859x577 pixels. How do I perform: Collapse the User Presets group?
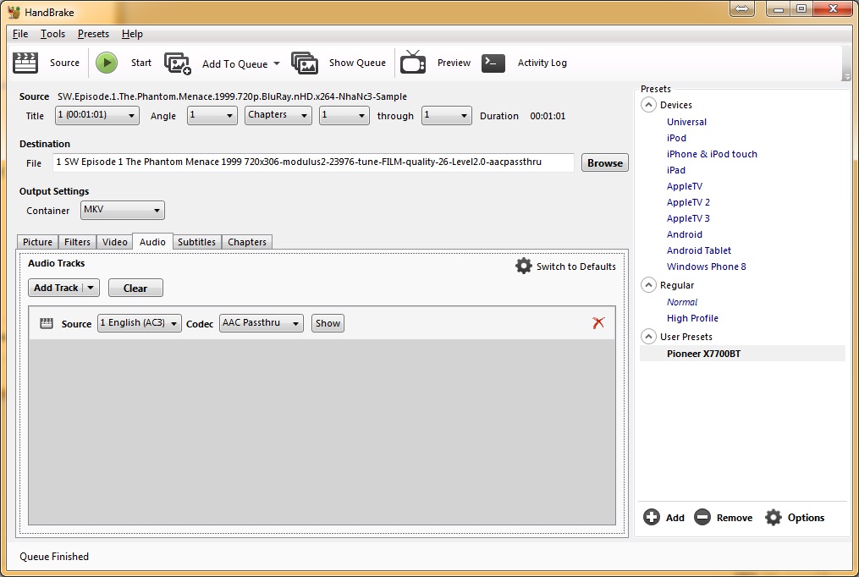648,337
